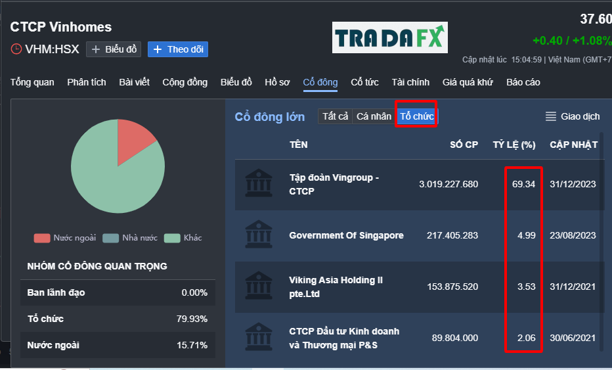Click the Ban lãnh đạo 0.00% row

click(x=118, y=292)
